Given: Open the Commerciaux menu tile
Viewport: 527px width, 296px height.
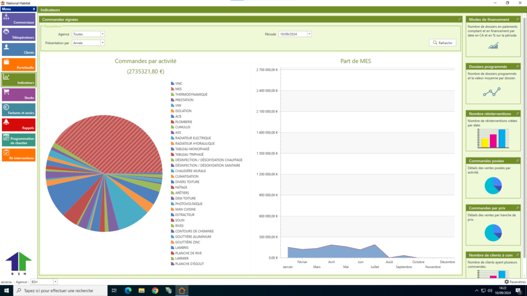Looking at the screenshot, I should coord(19,19).
